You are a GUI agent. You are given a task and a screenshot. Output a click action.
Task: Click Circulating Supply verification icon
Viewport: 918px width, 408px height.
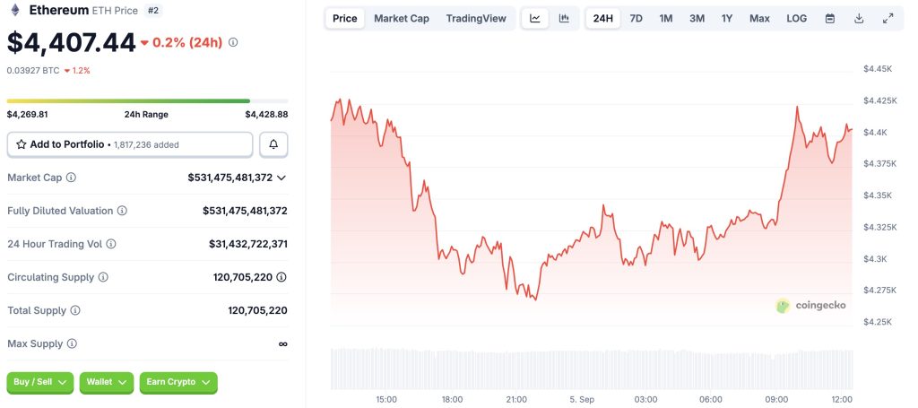tap(281, 277)
